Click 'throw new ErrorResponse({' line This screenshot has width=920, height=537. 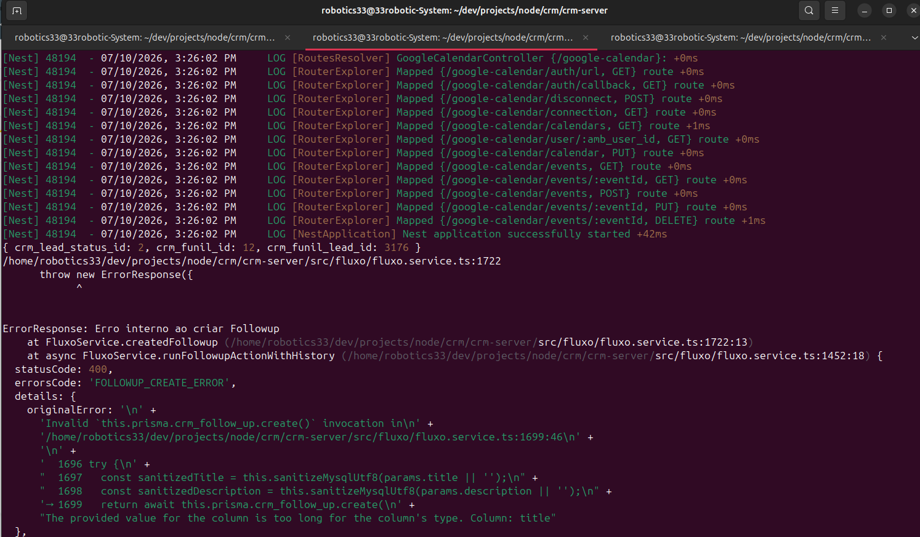coord(116,274)
